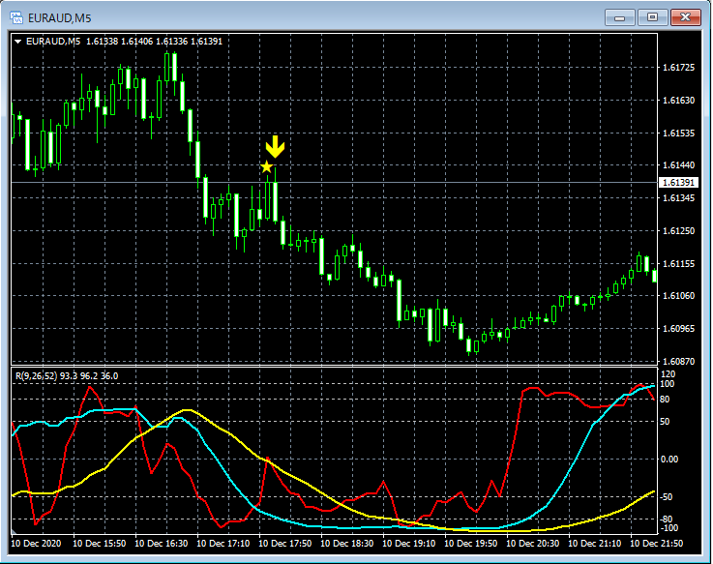Click the 1.60870 price scale level
Screen dimensions: 713x564
point(677,362)
